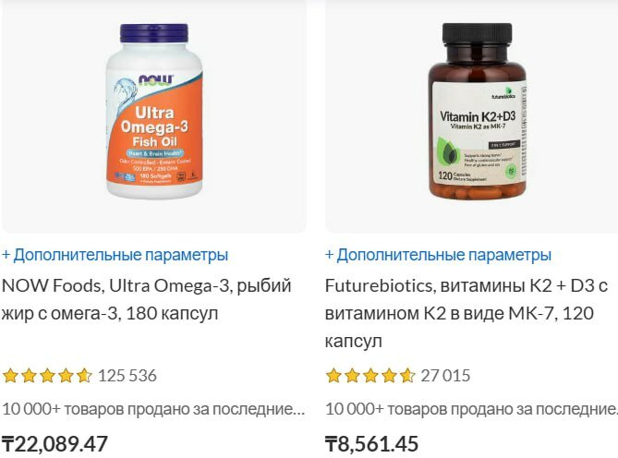Click the plus sign before right Дополнительные параметры
This screenshot has width=618, height=458.
point(329,255)
